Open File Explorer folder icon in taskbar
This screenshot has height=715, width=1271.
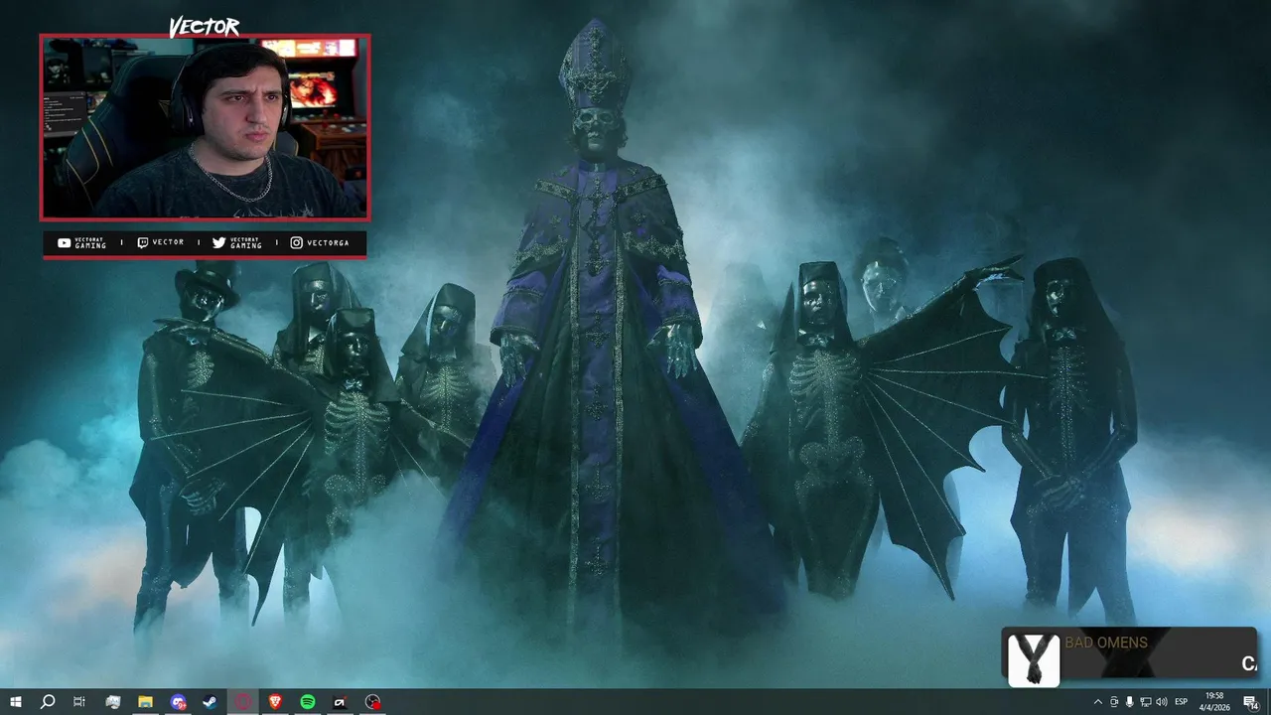pyautogui.click(x=145, y=702)
